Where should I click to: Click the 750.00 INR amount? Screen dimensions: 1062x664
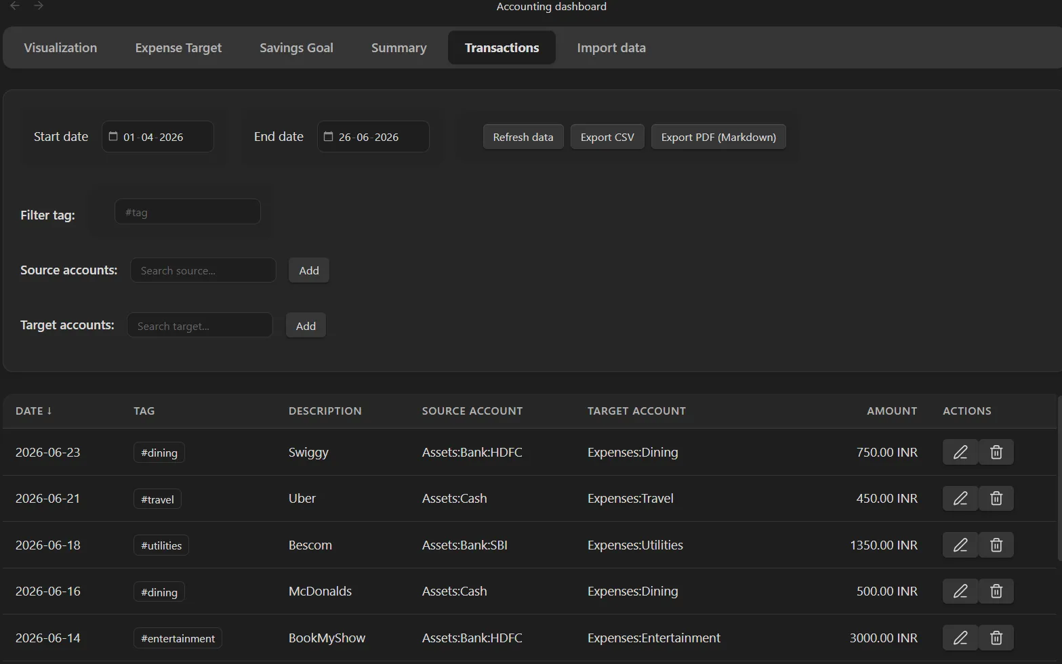click(x=887, y=452)
